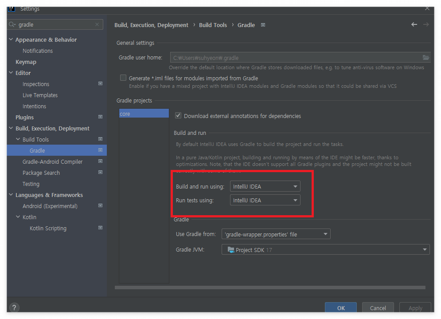Viewport: 441px width, 319px height.
Task: Click the project-level icon beside Plugins
Action: click(101, 117)
